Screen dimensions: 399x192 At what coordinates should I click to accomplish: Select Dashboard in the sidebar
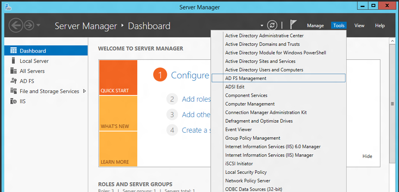[x=46, y=51]
